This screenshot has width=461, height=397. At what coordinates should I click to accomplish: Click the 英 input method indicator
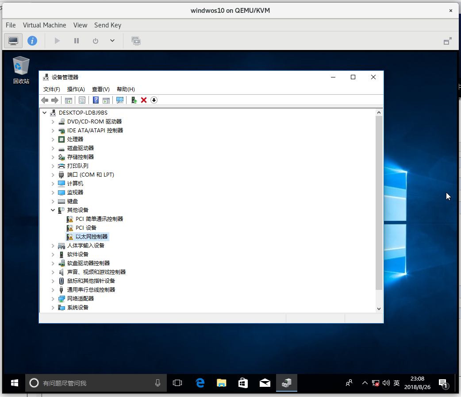(x=396, y=383)
